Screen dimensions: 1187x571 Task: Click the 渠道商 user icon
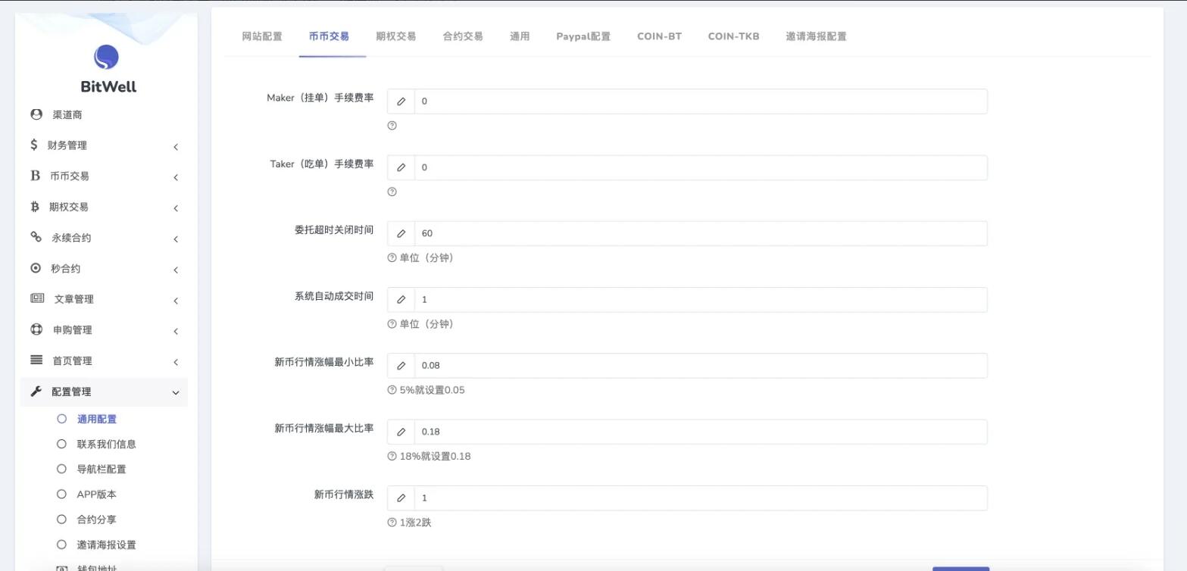coord(36,114)
